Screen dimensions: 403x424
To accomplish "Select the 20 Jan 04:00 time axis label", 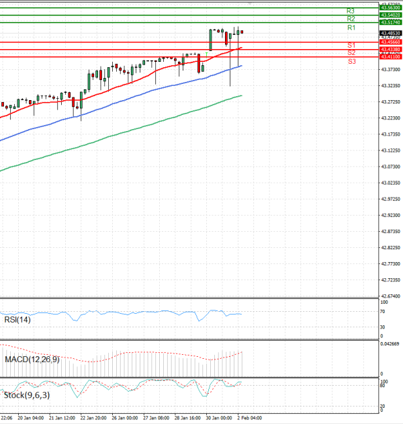I will pos(32,418).
